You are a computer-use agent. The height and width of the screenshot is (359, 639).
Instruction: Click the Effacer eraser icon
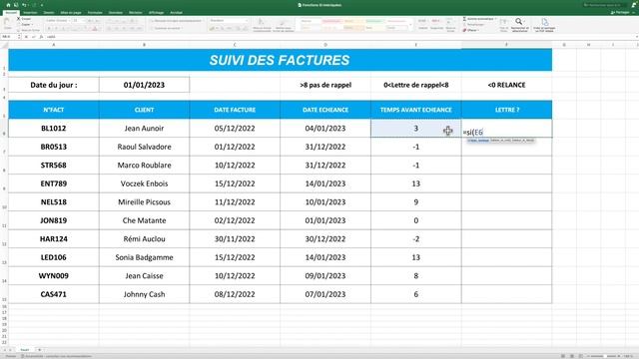tap(464, 30)
